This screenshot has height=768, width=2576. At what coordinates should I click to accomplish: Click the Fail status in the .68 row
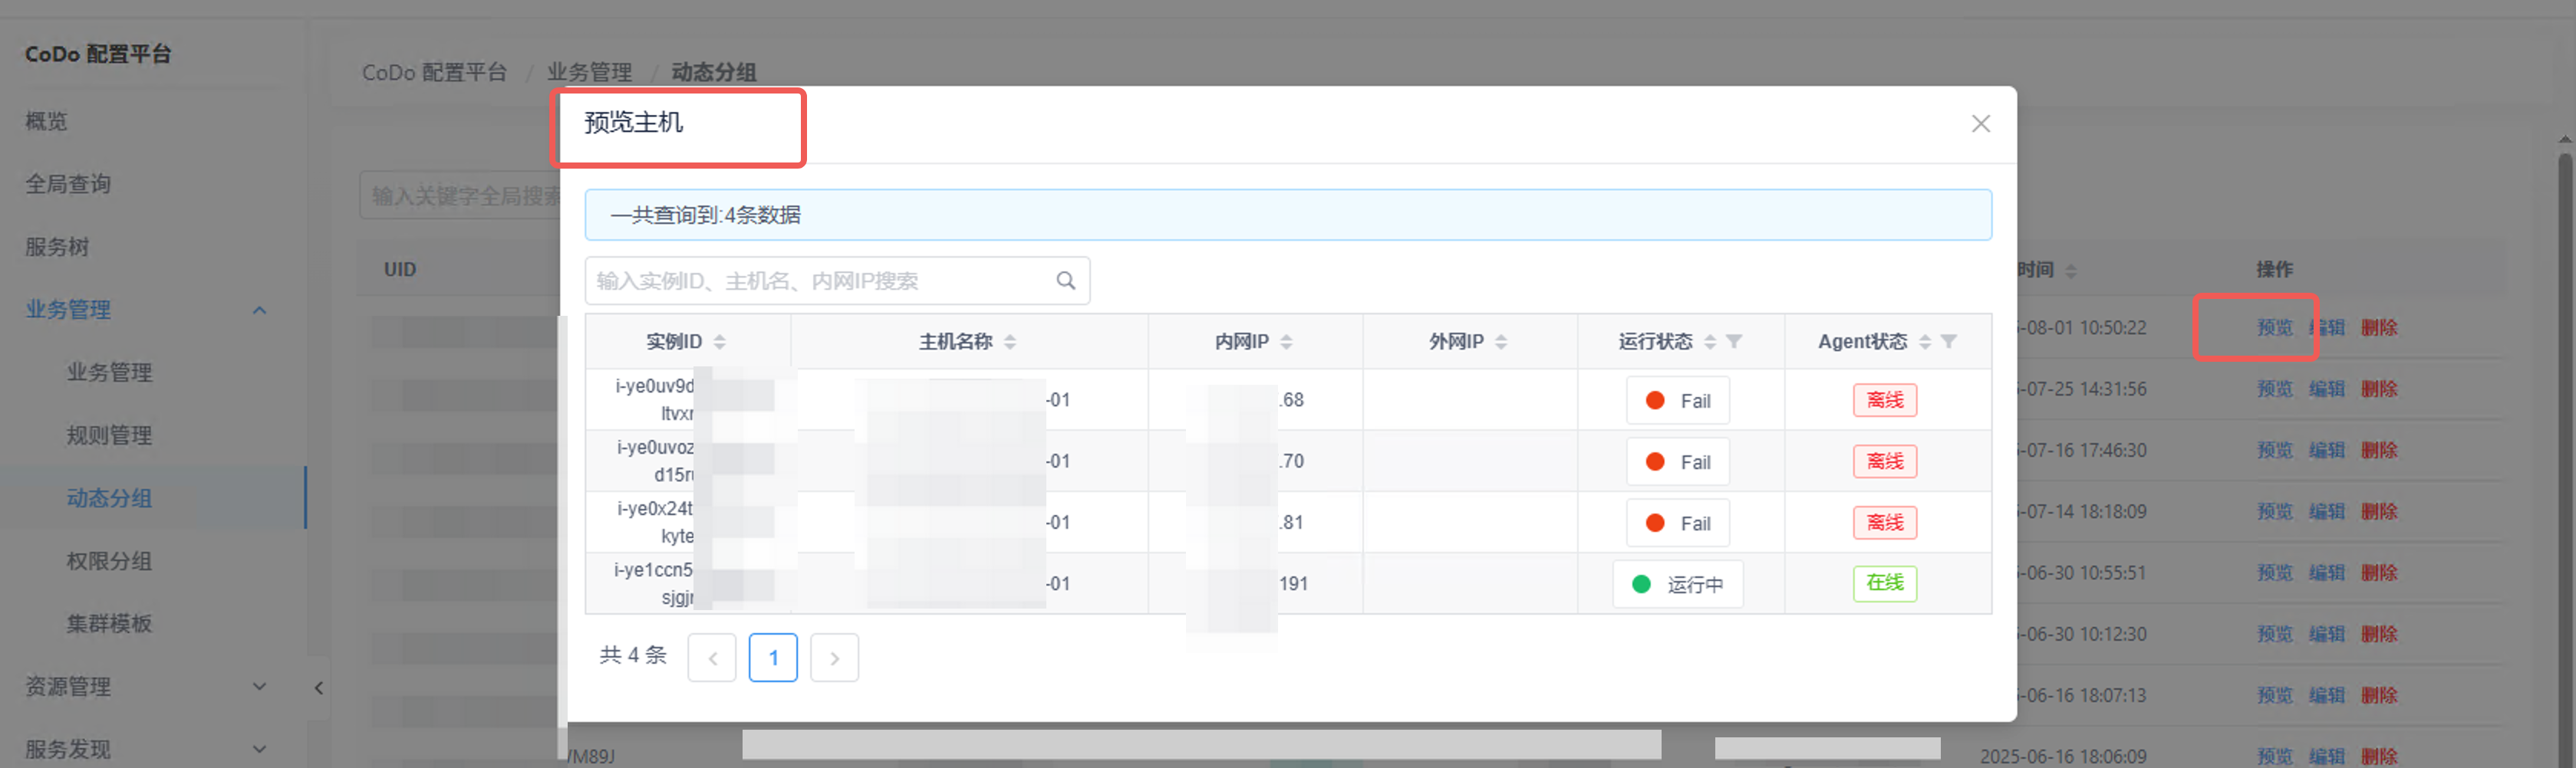click(x=1677, y=400)
